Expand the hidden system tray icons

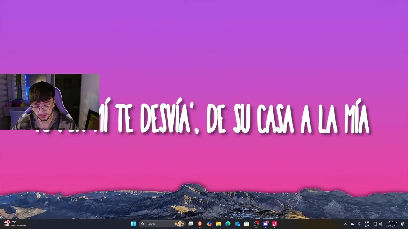[345, 224]
